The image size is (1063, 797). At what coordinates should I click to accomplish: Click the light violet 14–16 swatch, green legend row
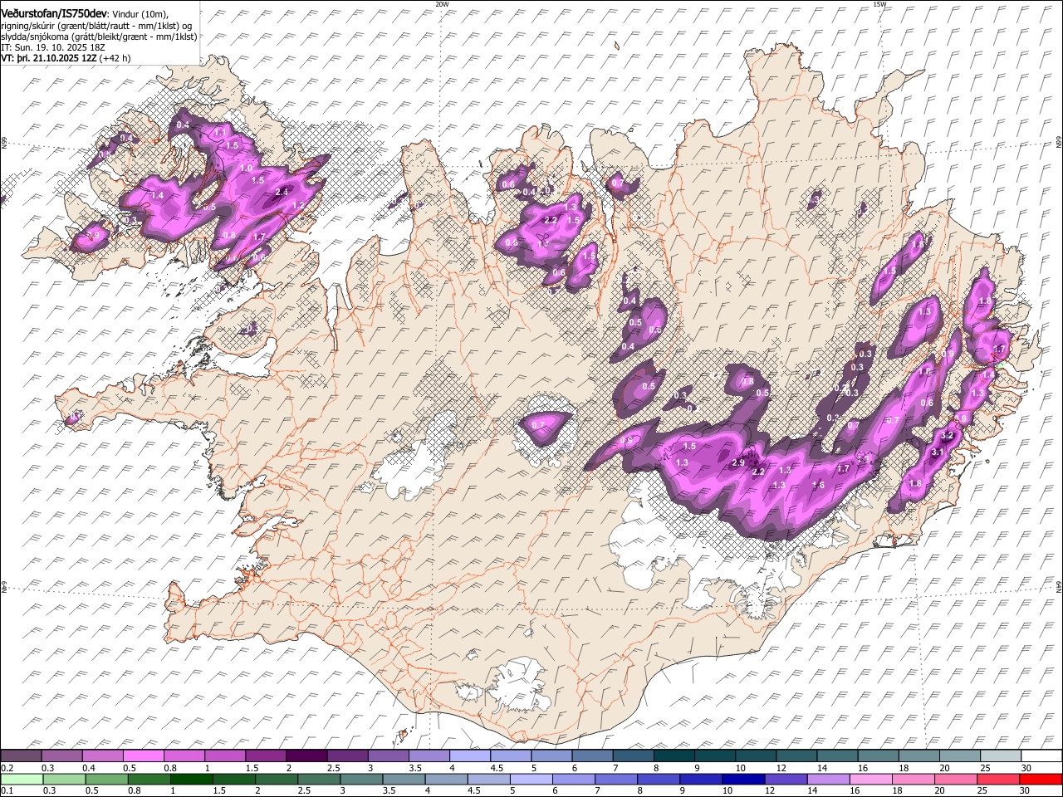(x=829, y=779)
